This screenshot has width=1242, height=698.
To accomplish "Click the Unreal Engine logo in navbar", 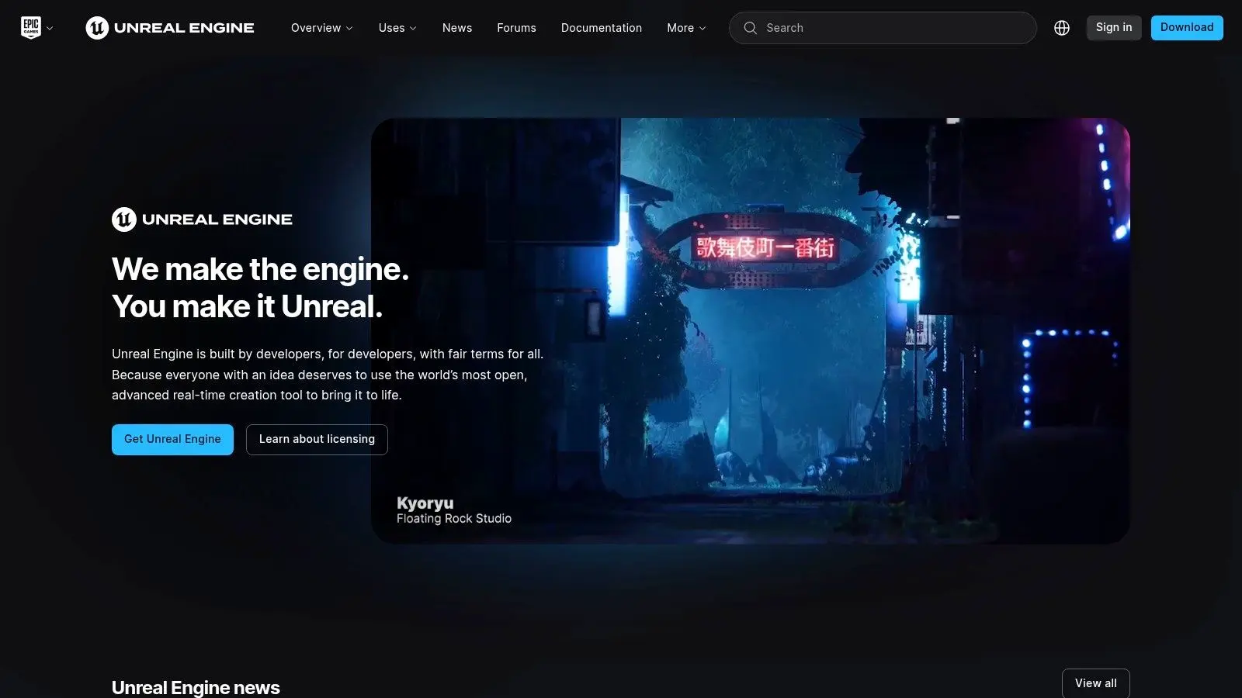I will [x=170, y=28].
